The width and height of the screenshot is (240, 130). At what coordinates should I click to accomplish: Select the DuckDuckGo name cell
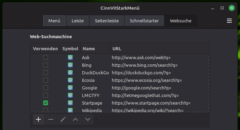[x=95, y=73]
